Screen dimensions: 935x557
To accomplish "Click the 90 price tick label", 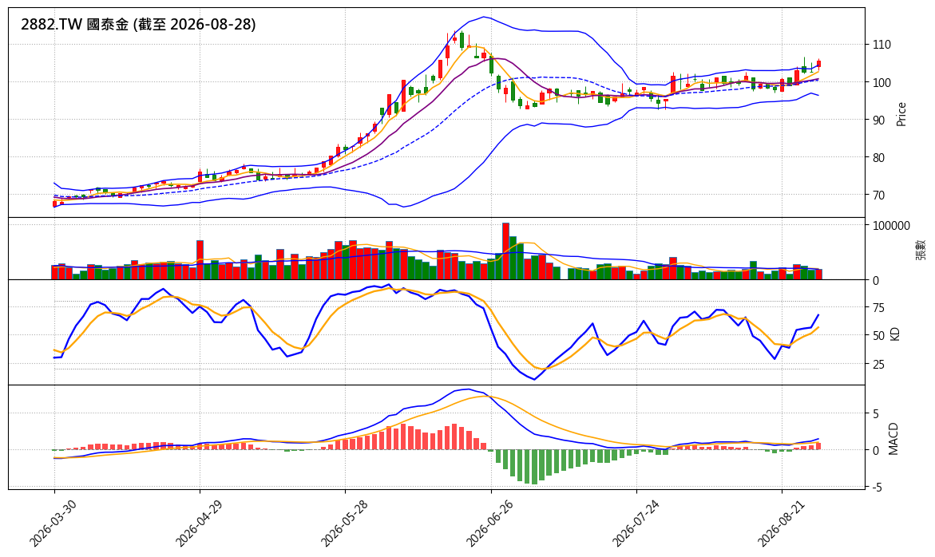I will 878,120.
